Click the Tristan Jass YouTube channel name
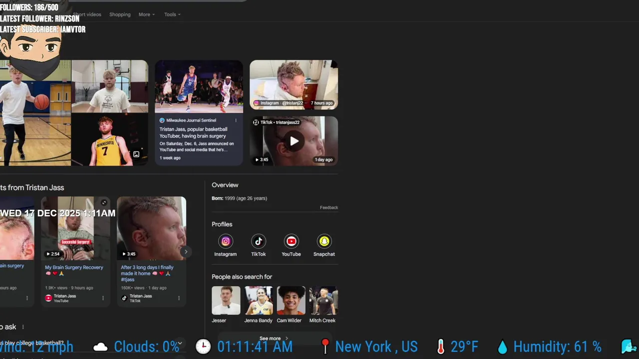The width and height of the screenshot is (639, 359). [65, 296]
